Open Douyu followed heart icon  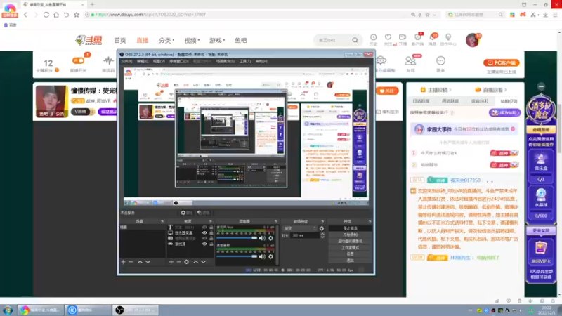[x=388, y=37]
